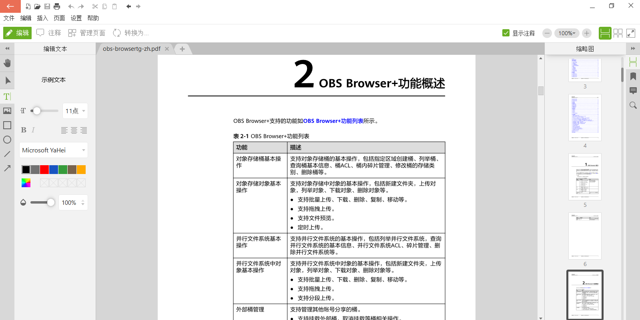
Task: Select the Hand pan tool
Action: (7, 63)
